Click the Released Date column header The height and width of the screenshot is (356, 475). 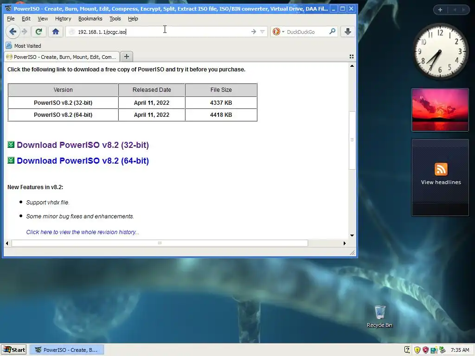(x=152, y=90)
